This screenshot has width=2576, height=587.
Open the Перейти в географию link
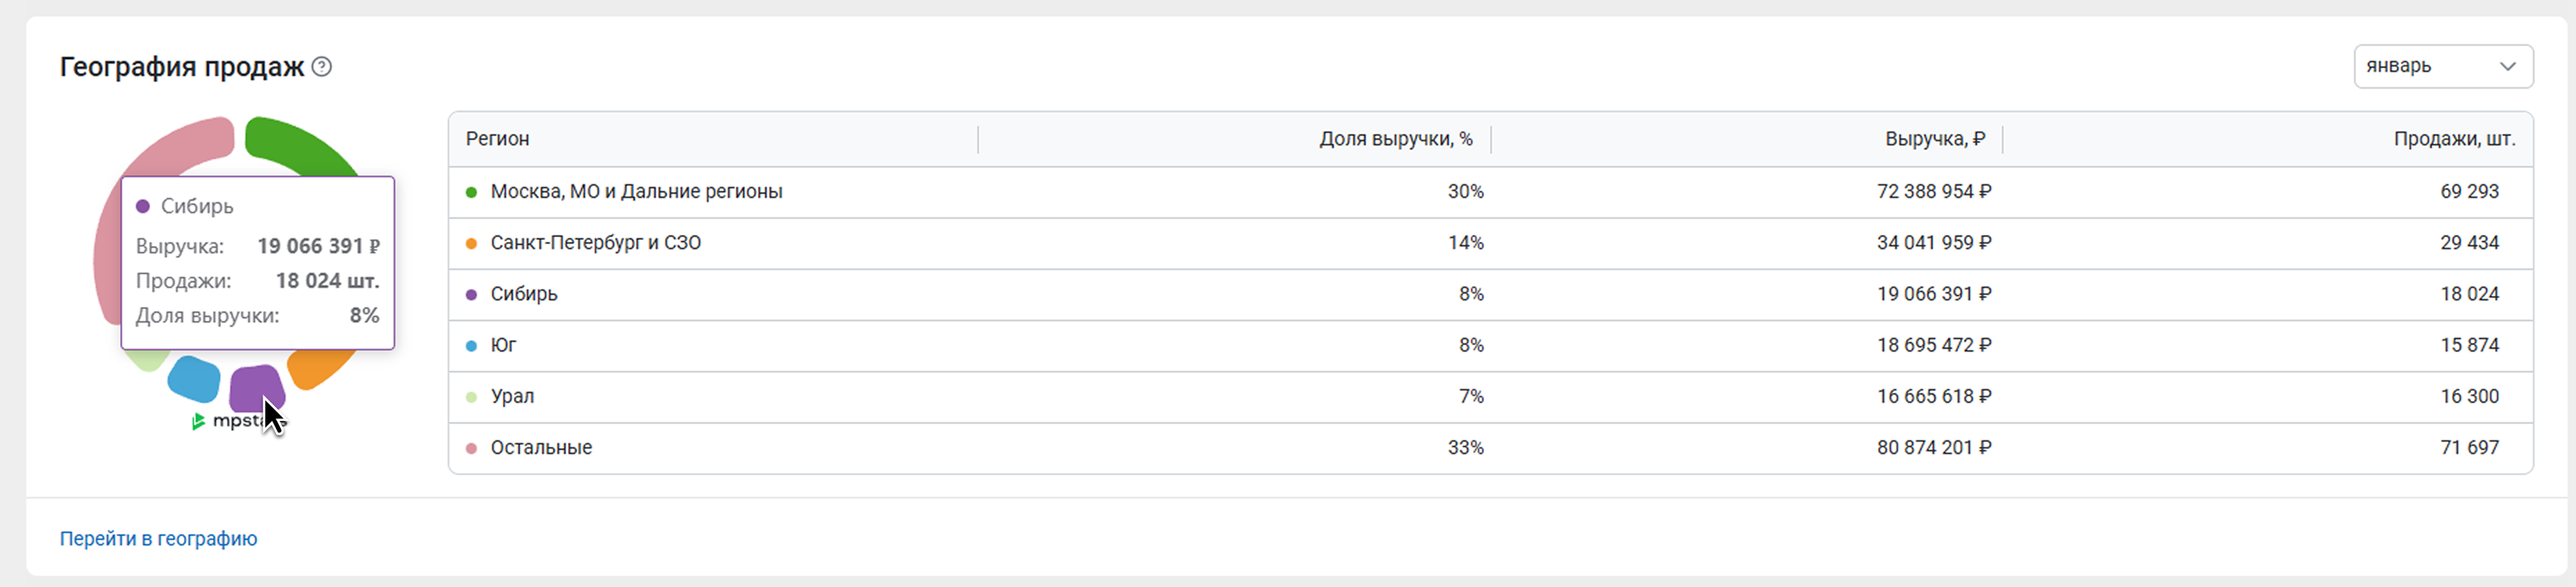[158, 538]
